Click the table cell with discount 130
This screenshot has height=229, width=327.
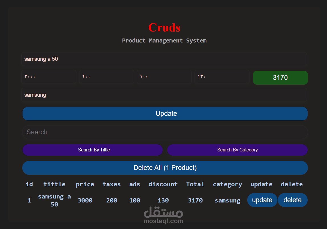tap(163, 200)
